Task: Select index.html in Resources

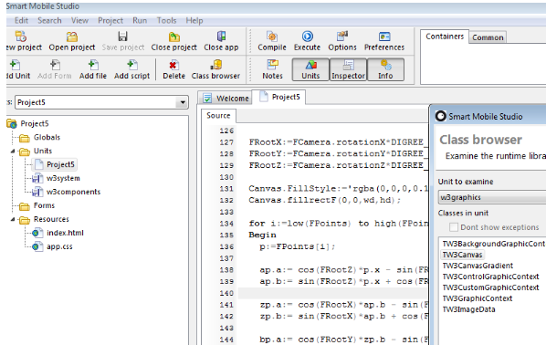Action: tap(65, 233)
